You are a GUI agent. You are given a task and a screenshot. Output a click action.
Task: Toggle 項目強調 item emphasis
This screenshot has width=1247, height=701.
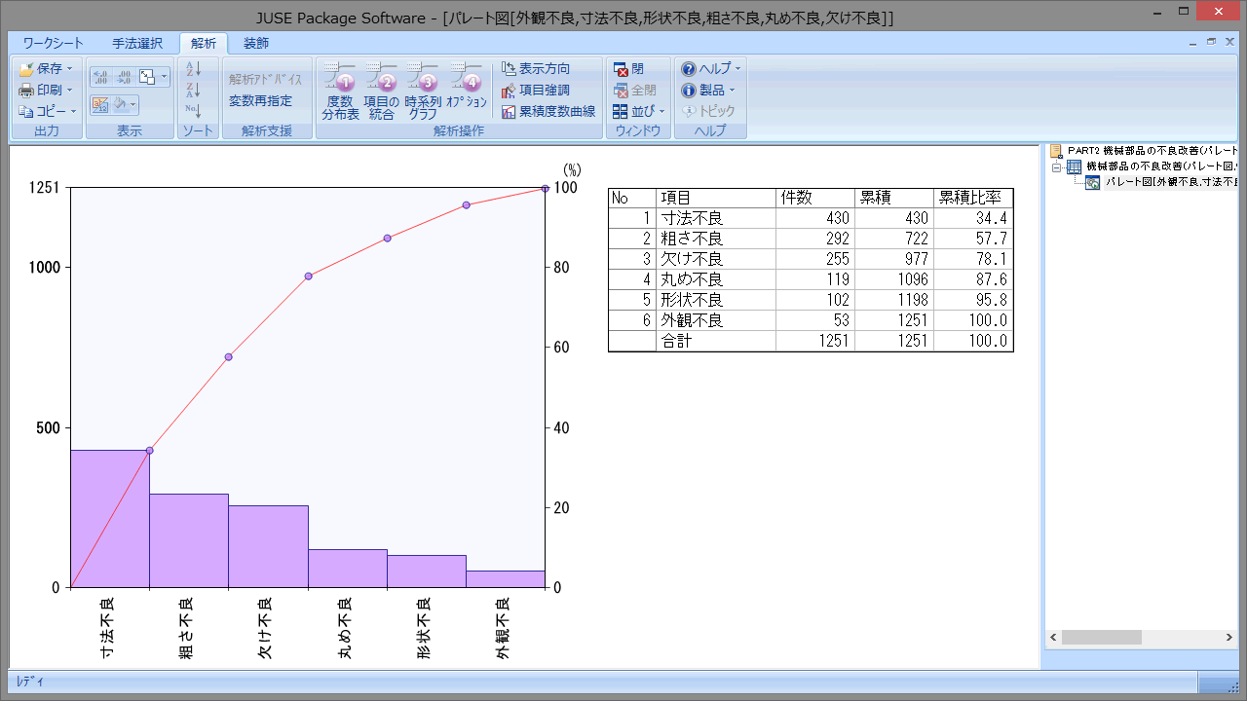(536, 91)
